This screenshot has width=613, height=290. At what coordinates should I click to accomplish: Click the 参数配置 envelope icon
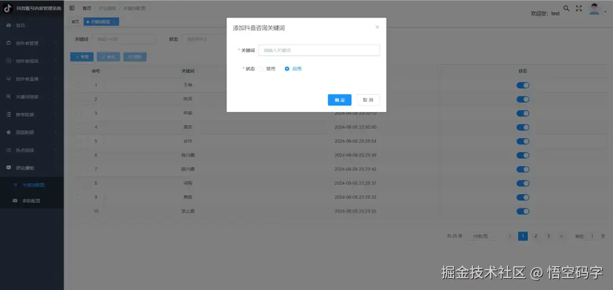pyautogui.click(x=15, y=201)
